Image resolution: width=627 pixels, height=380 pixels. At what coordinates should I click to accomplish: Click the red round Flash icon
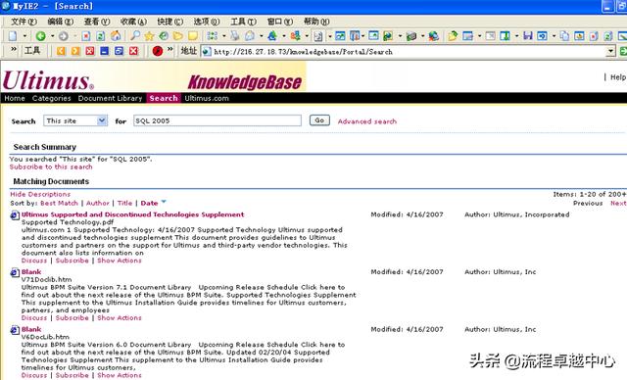(x=158, y=51)
